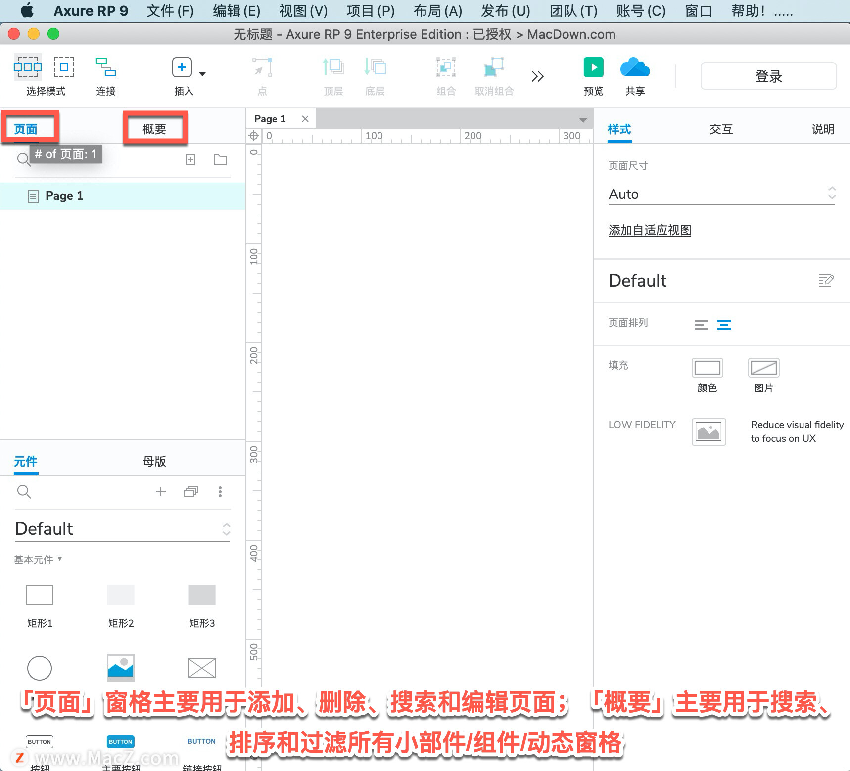Switch to the 交互 interactions tab

tap(721, 129)
